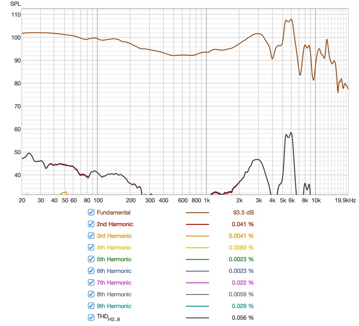Disable the 8th Harmonic checkbox
This screenshot has height=326, width=359.
[x=91, y=294]
